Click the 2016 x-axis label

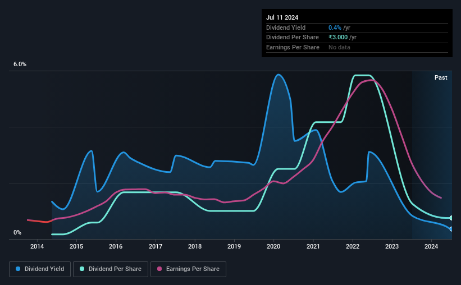(x=116, y=246)
